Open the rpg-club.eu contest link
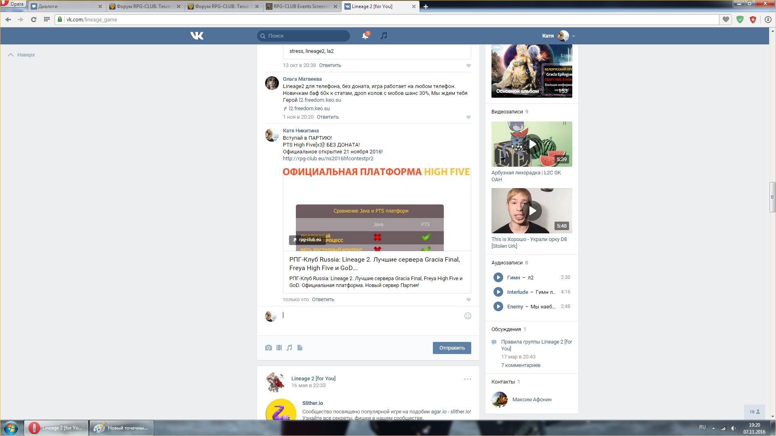This screenshot has width=776, height=436. point(328,159)
